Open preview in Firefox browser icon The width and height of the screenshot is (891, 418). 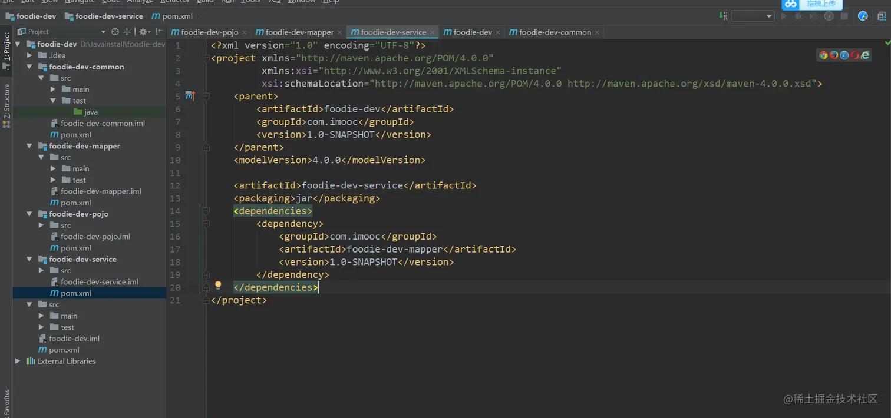click(834, 55)
